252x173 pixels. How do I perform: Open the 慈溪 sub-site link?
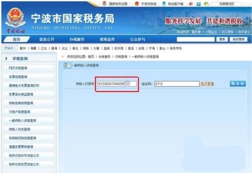(x=131, y=48)
